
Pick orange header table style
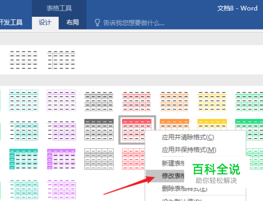point(174,124)
